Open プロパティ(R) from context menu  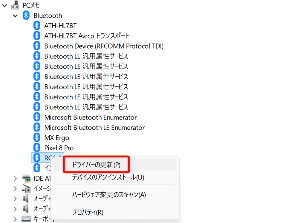(88, 212)
